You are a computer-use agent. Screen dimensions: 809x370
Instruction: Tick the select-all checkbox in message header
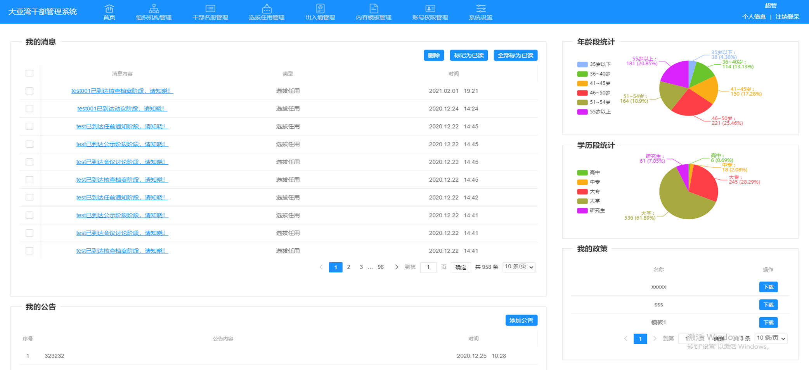pyautogui.click(x=29, y=73)
